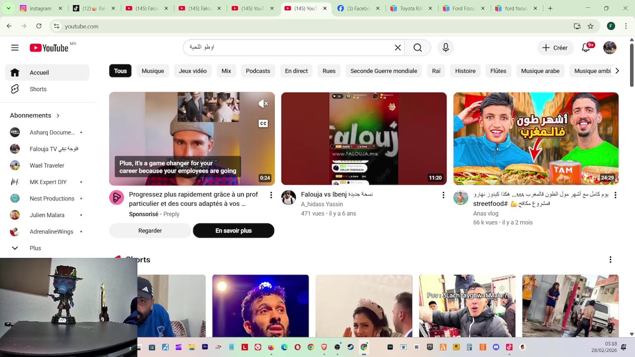The height and width of the screenshot is (357, 635).
Task: Go to Accueil in the sidebar
Action: (47, 72)
